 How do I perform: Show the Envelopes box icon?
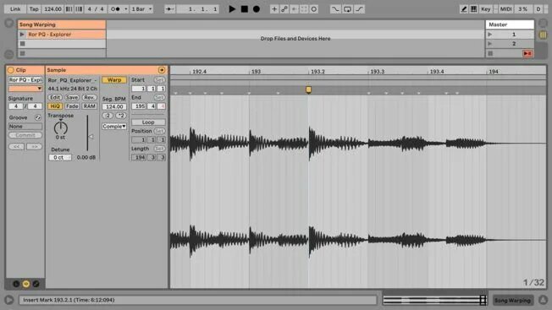tap(36, 284)
